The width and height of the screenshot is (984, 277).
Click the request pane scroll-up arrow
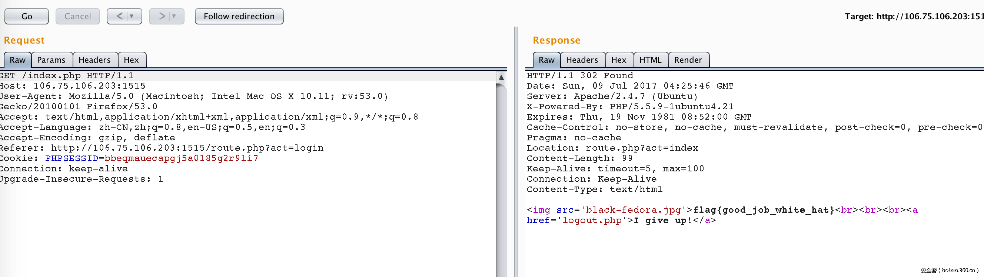point(501,77)
